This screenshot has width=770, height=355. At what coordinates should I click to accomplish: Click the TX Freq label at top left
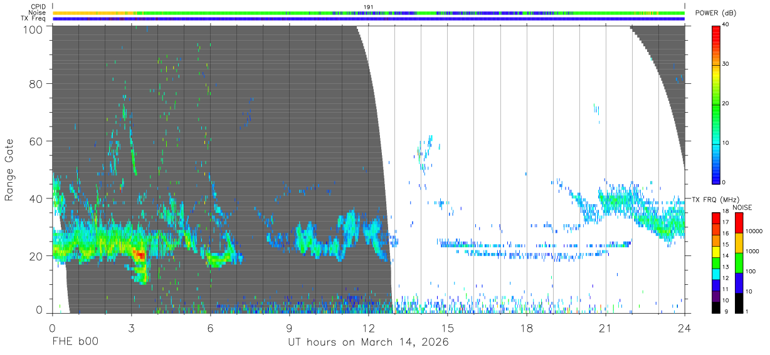click(x=33, y=19)
